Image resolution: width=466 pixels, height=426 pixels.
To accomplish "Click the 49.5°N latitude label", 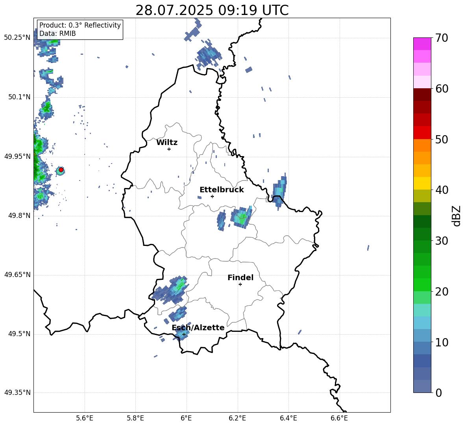I will [19, 334].
